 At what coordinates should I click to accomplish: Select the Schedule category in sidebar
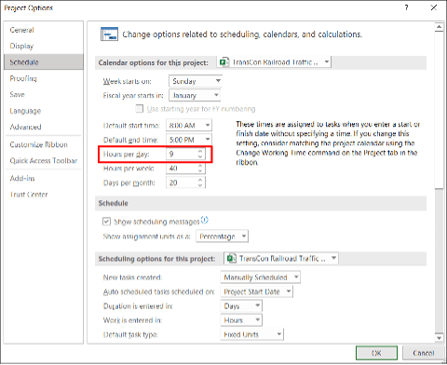coord(44,62)
